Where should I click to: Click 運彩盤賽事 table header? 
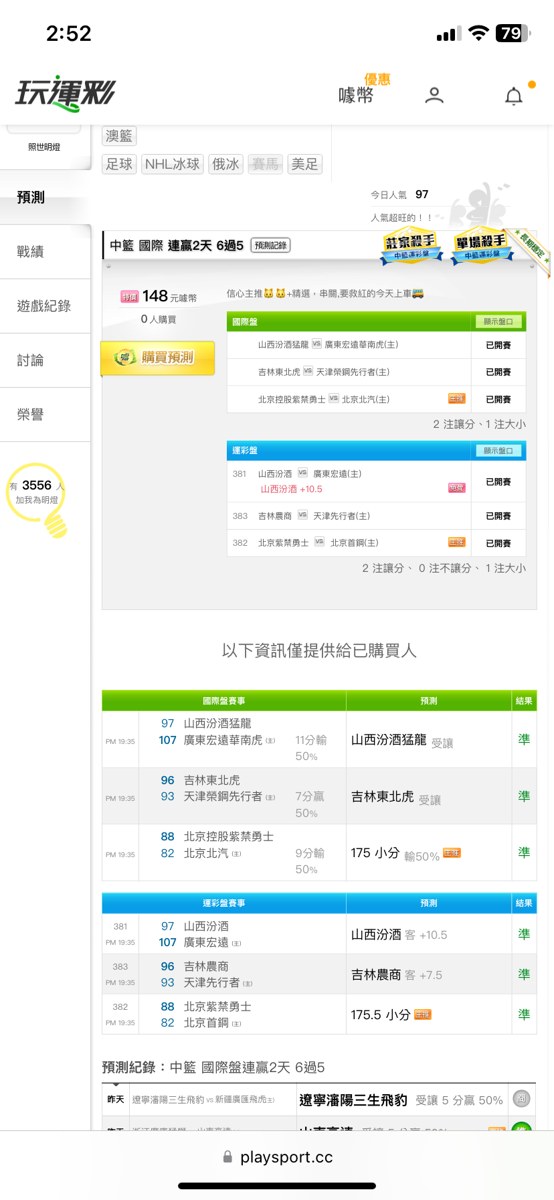tap(224, 903)
